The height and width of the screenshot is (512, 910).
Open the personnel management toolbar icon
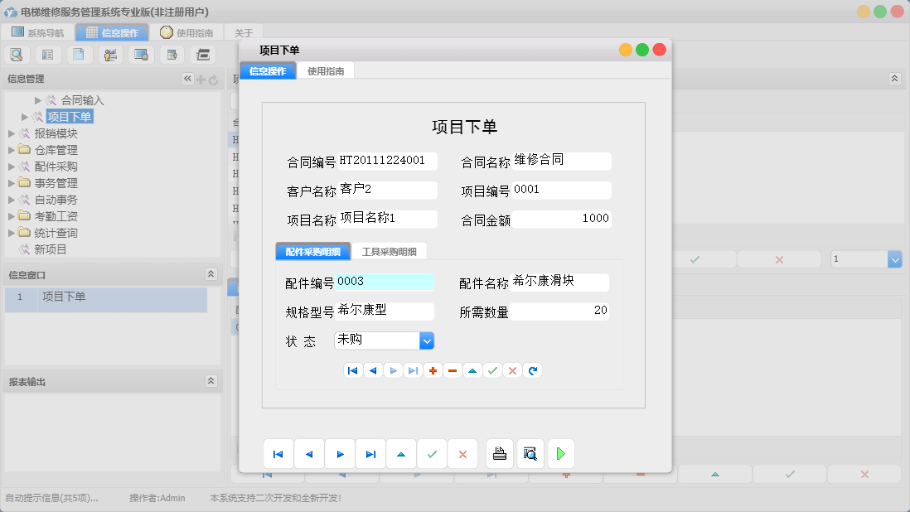(109, 54)
